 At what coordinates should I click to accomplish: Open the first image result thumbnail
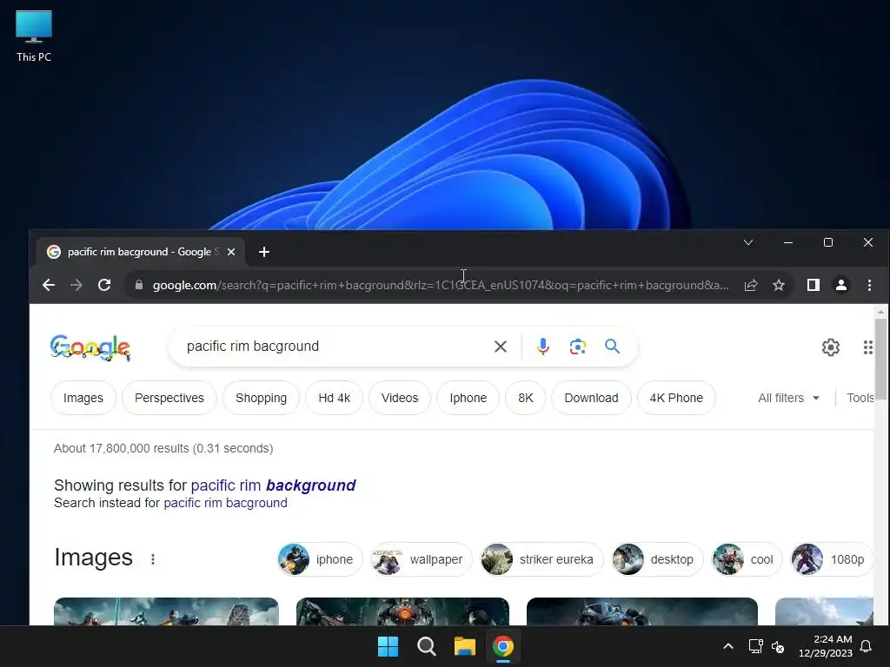pyautogui.click(x=166, y=611)
